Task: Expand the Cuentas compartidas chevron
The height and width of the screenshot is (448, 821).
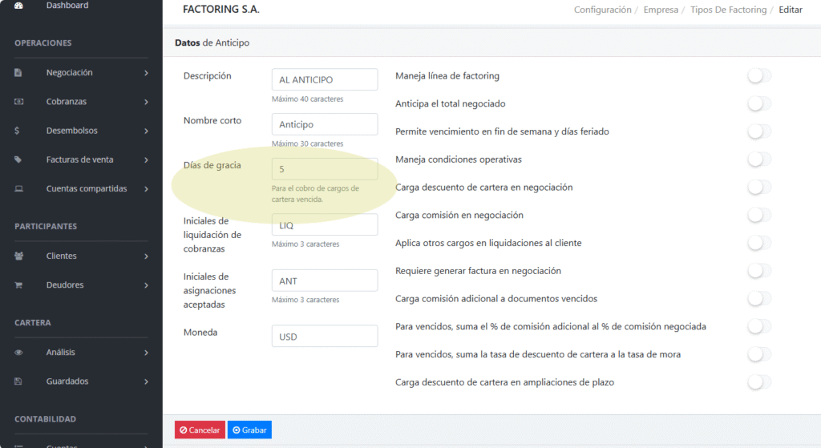Action: (146, 189)
